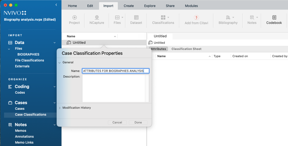This screenshot has height=146, width=288.
Task: Switch to the Classification Sheet tab
Action: tap(186, 49)
